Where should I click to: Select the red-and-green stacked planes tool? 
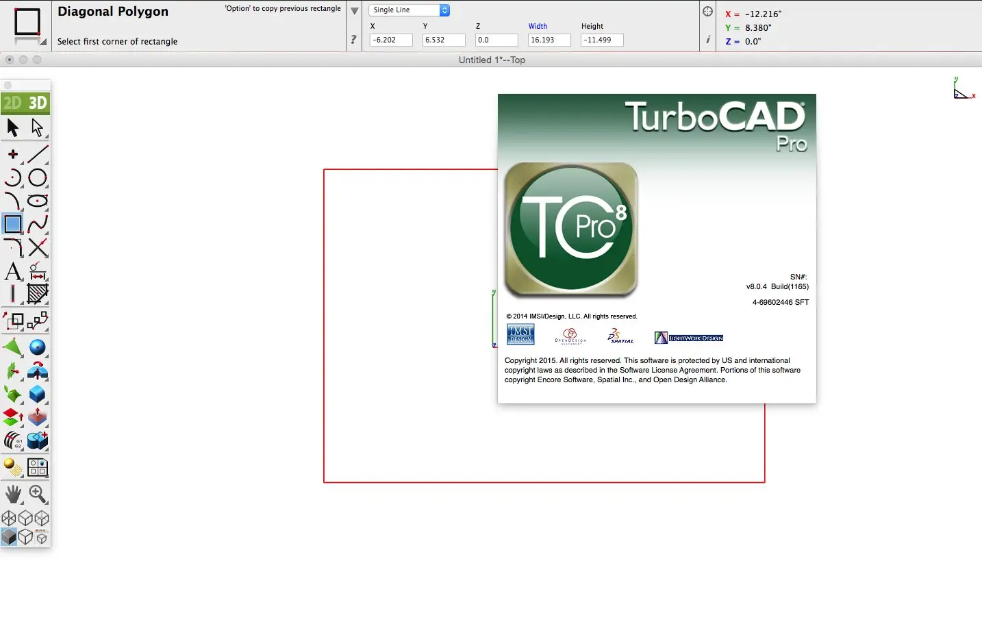(x=13, y=417)
